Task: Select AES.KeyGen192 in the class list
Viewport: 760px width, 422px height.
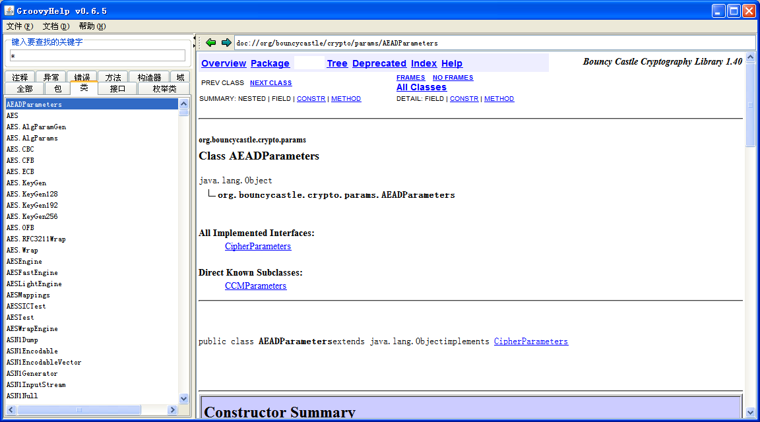Action: coord(92,205)
